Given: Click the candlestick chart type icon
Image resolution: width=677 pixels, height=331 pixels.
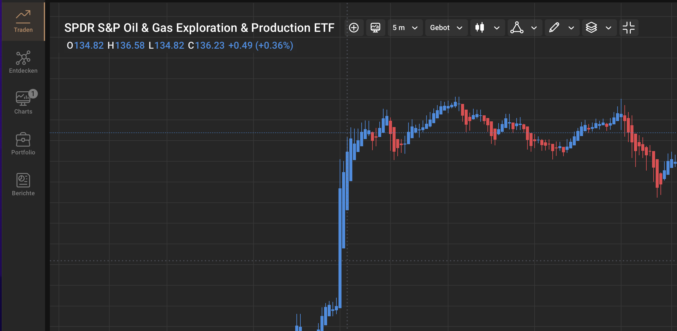Looking at the screenshot, I should pyautogui.click(x=480, y=28).
